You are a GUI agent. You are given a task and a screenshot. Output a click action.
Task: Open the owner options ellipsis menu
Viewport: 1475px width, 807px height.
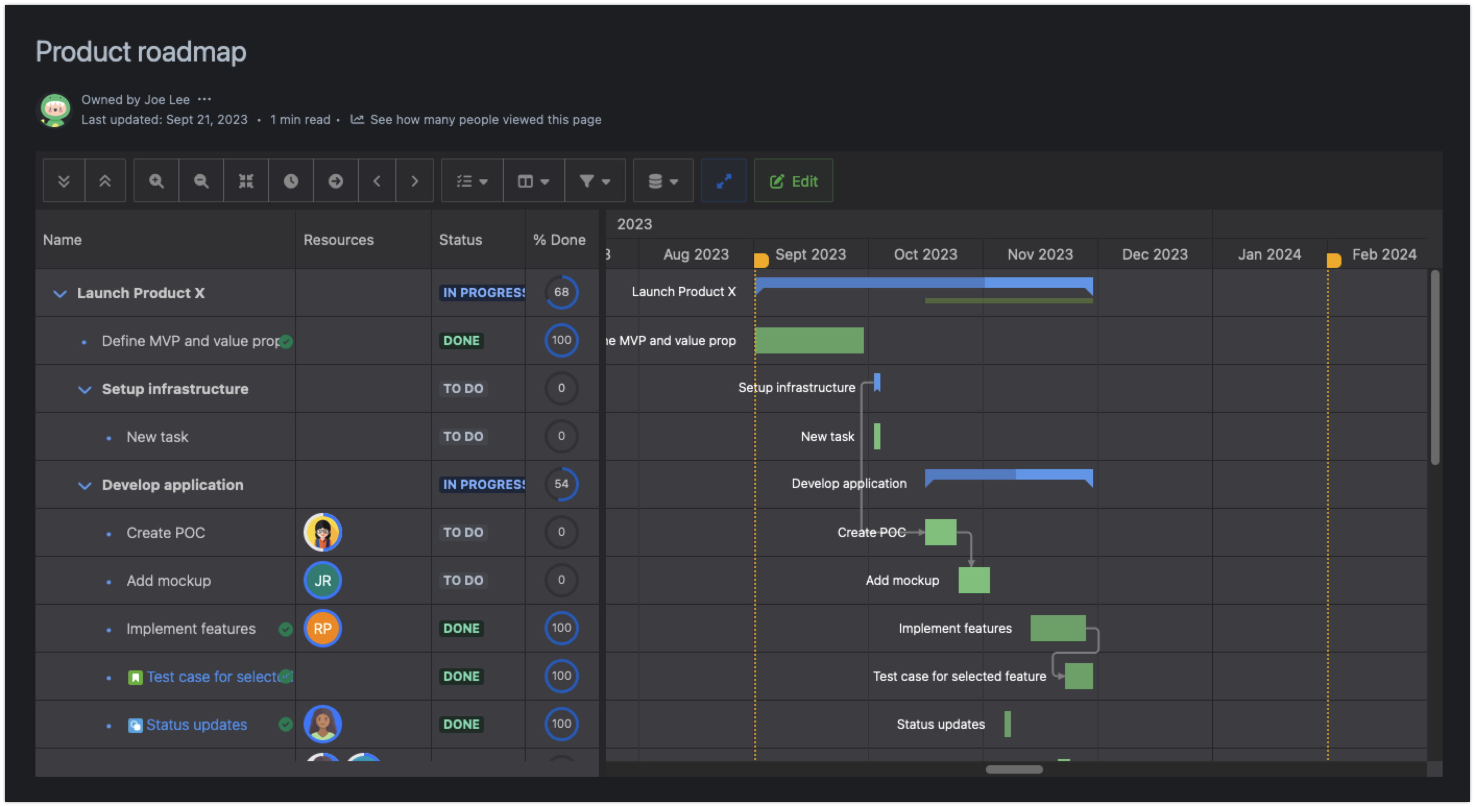205,99
